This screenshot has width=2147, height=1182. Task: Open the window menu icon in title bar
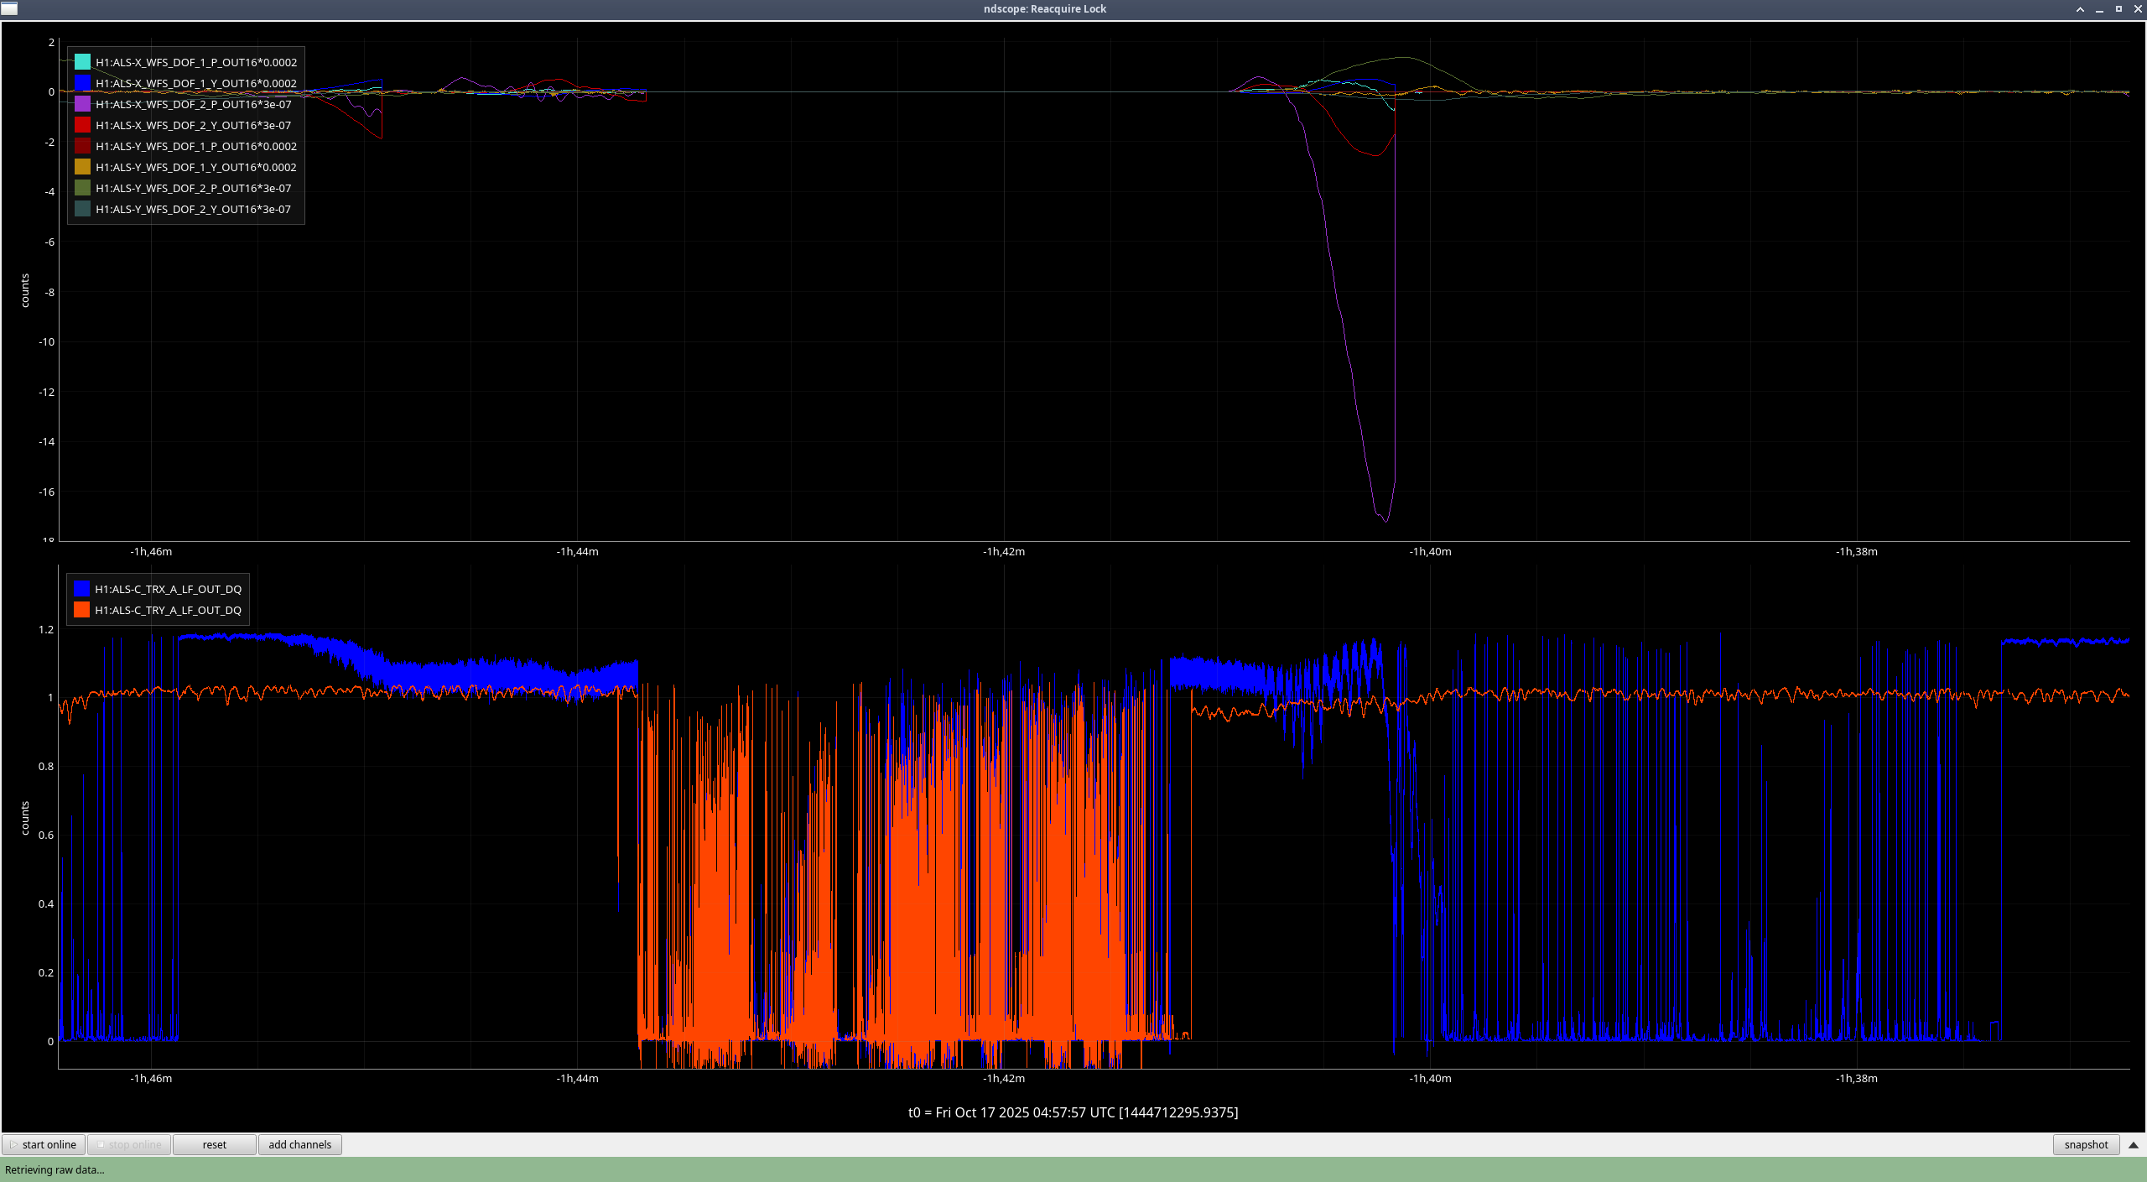click(9, 8)
